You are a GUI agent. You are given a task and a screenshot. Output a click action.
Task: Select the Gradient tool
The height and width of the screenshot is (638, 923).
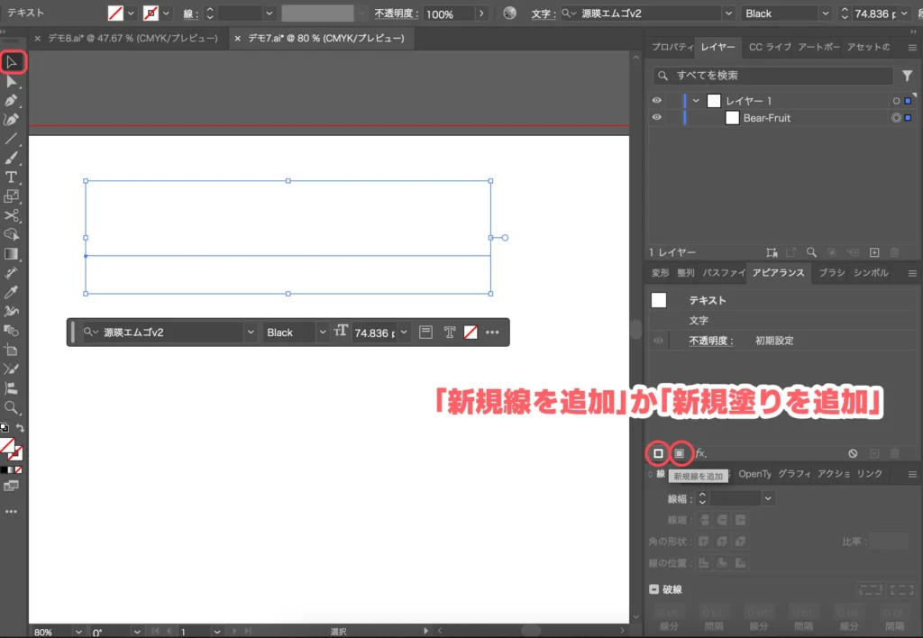(x=11, y=252)
